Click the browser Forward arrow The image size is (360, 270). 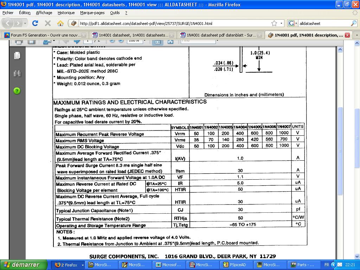pos(18,23)
